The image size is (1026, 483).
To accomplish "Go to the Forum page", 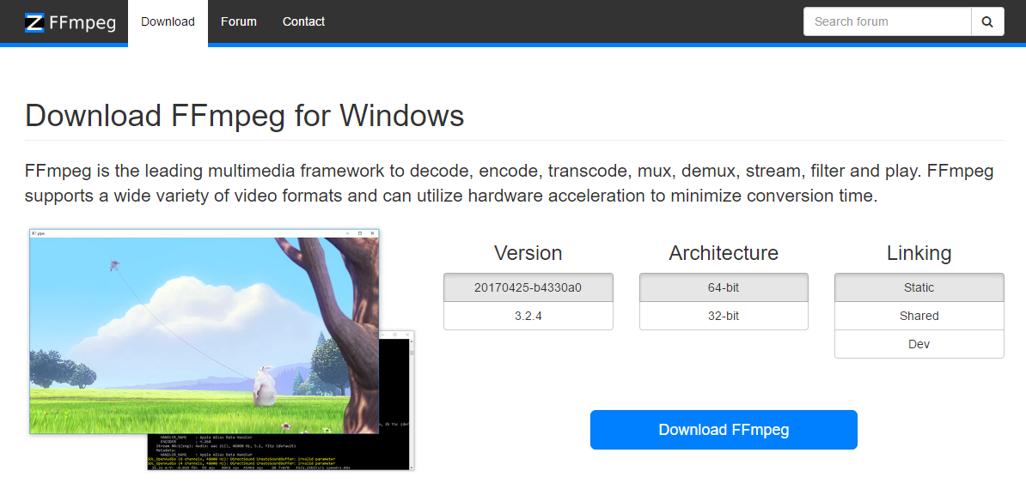I will tap(238, 21).
